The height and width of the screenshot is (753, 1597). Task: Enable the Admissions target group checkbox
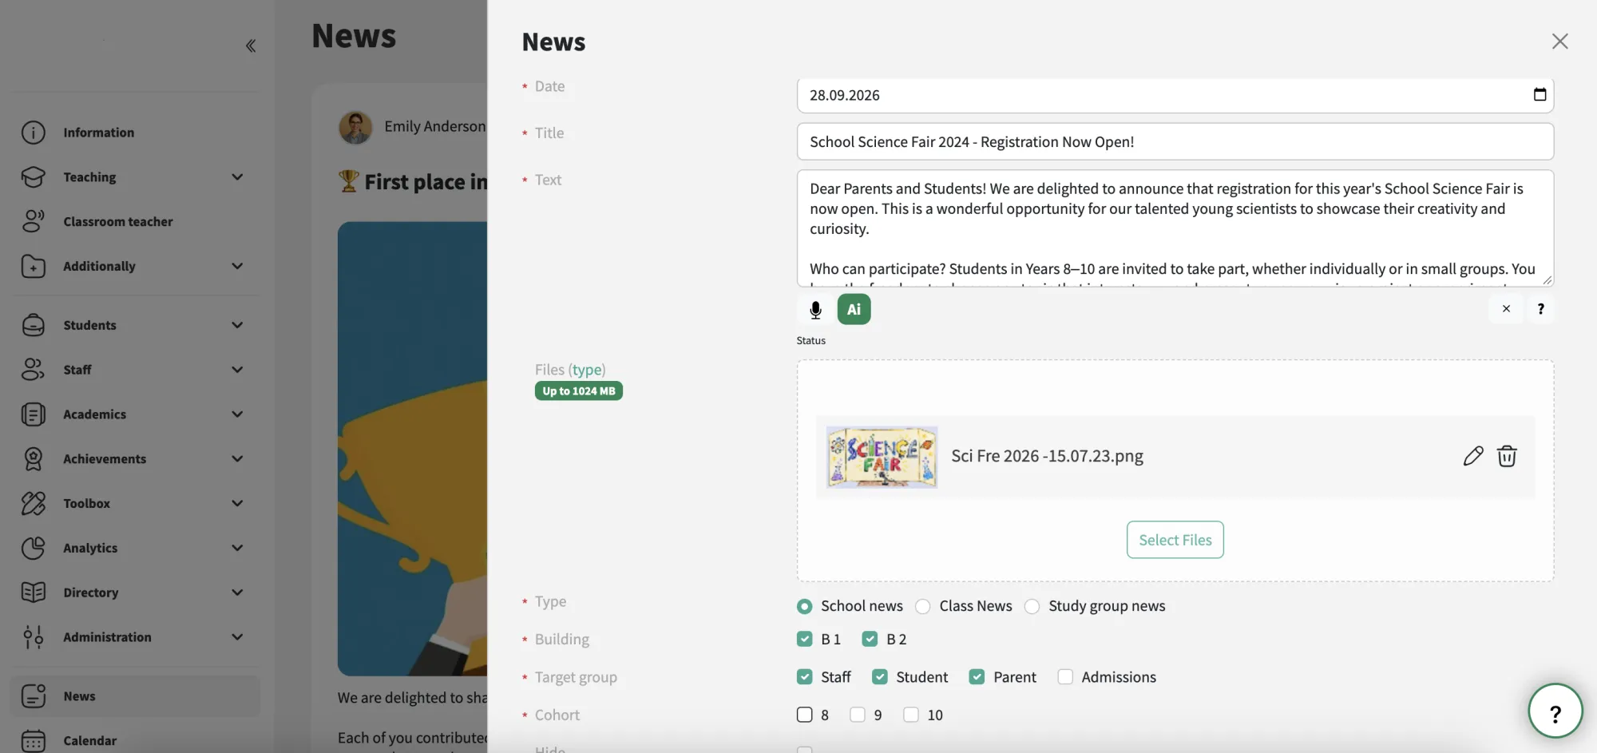(1065, 677)
